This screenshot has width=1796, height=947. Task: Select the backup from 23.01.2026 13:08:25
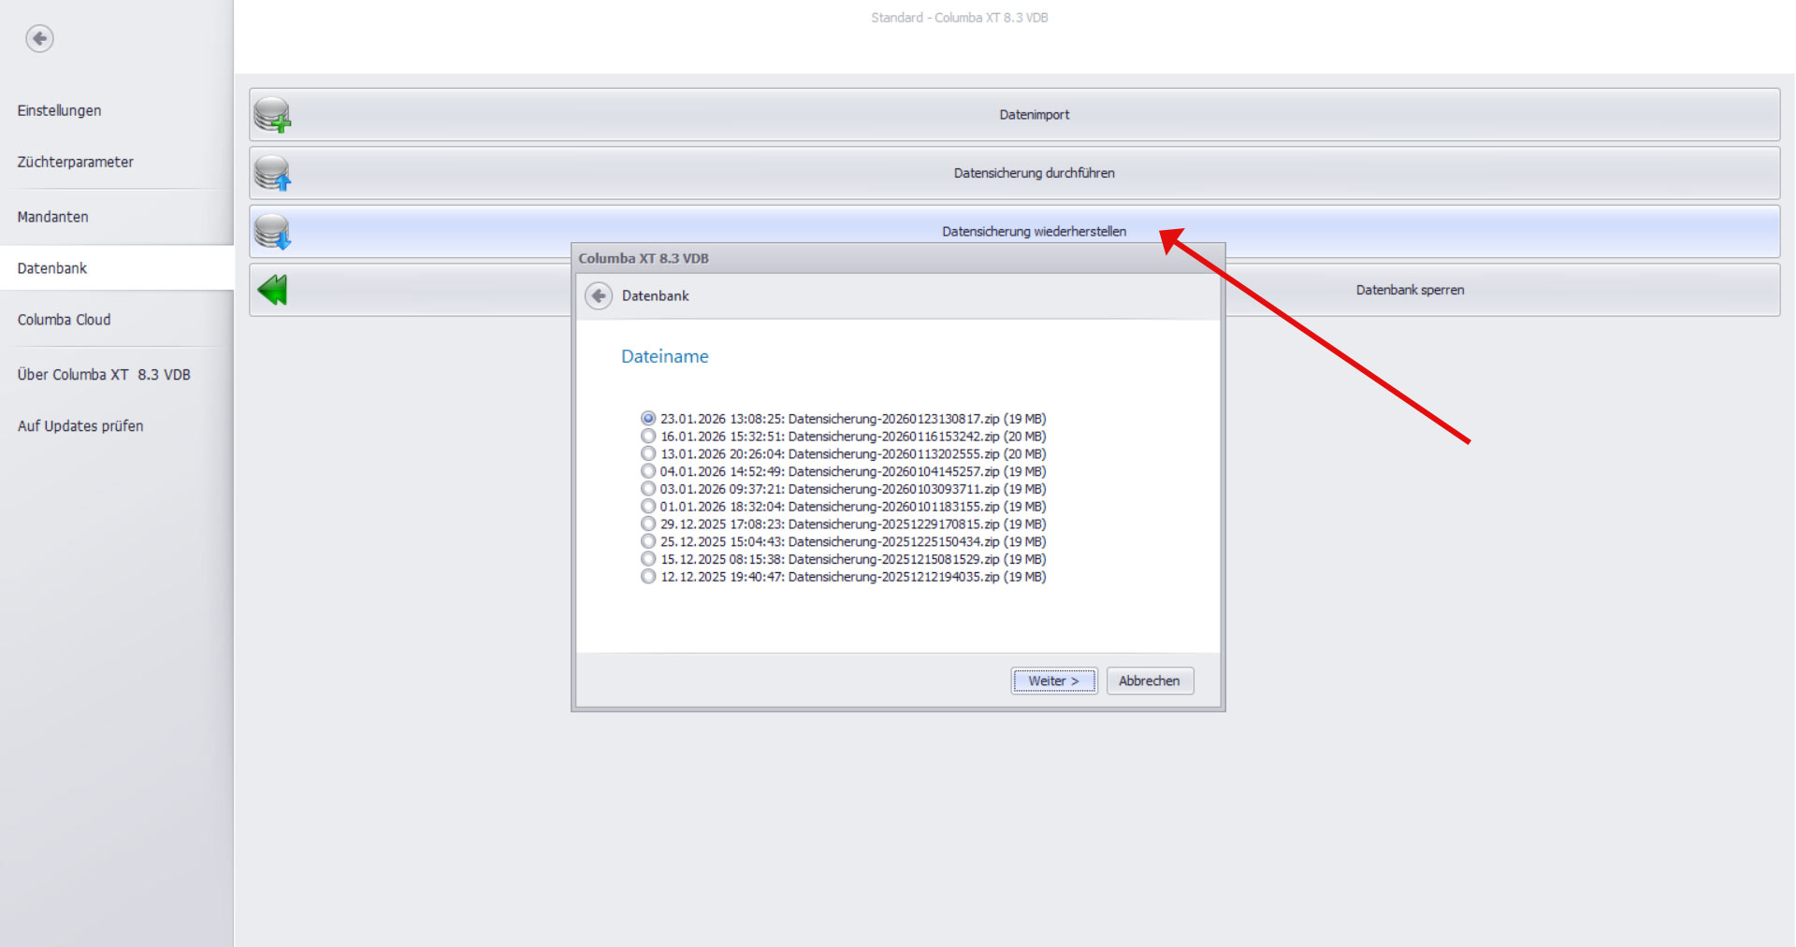[648, 419]
